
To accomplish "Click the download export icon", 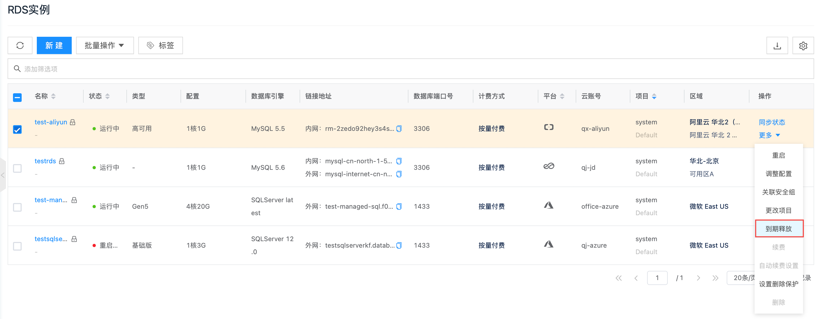I will pyautogui.click(x=777, y=45).
